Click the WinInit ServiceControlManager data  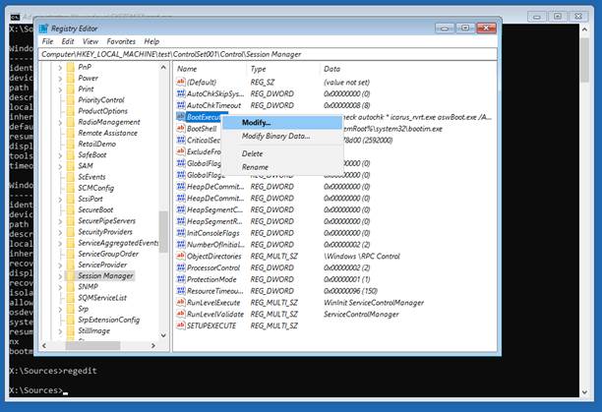(x=374, y=302)
